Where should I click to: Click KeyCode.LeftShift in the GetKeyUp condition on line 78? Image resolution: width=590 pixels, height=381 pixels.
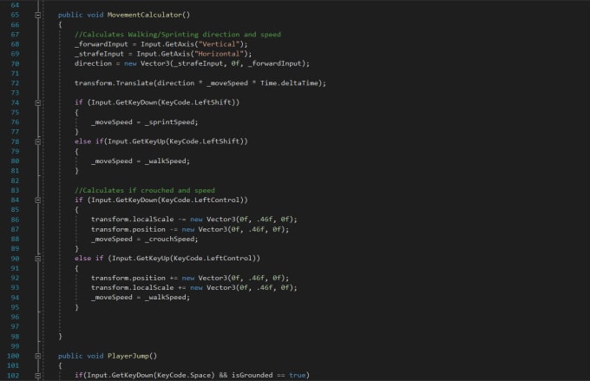pos(205,141)
